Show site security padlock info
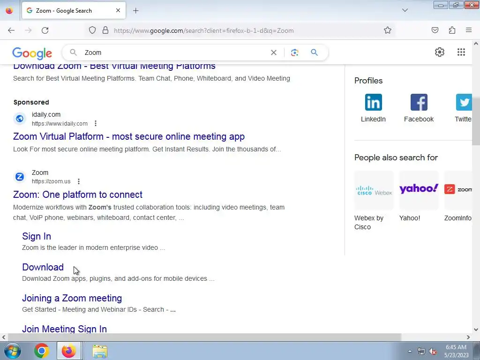 point(105,30)
